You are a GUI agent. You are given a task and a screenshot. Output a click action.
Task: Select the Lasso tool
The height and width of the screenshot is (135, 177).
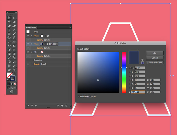point(14,22)
